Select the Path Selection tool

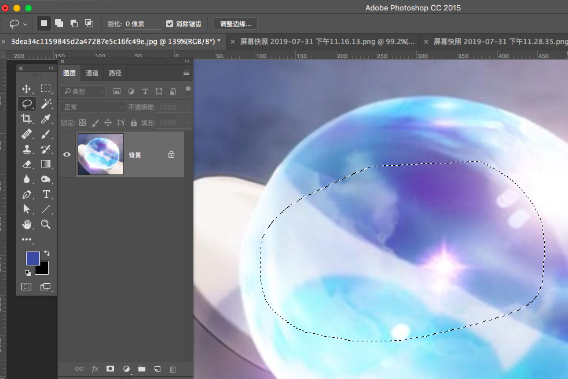tap(27, 209)
